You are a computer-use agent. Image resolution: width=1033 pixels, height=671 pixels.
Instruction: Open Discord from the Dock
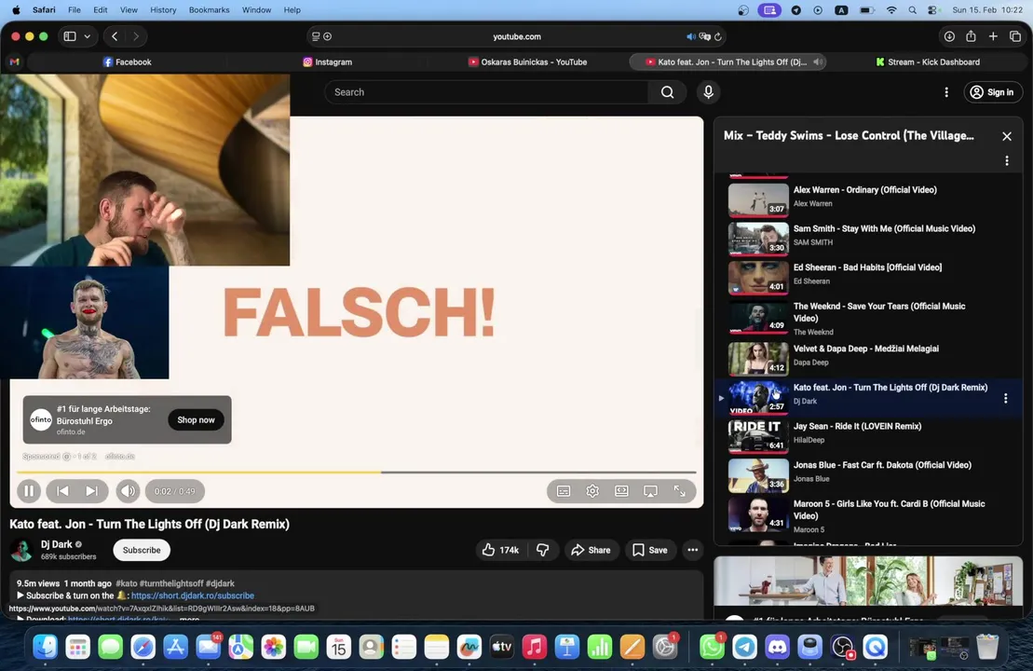(x=777, y=648)
